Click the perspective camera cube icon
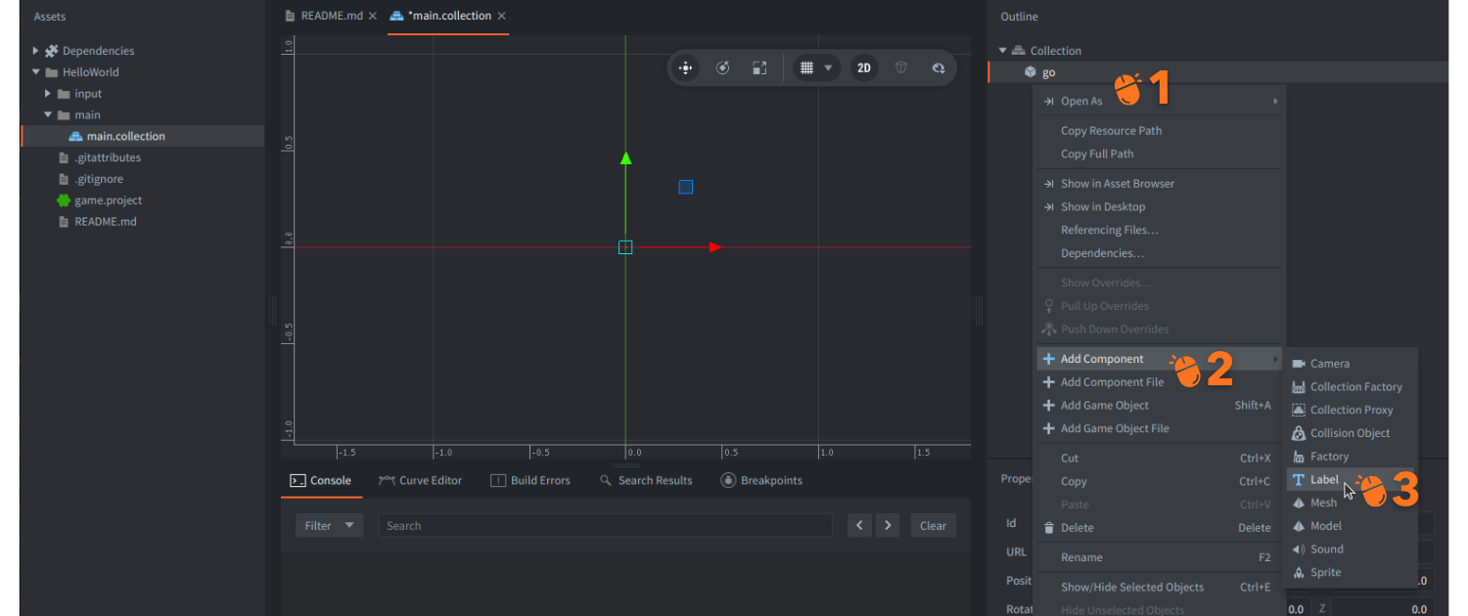 (x=901, y=68)
